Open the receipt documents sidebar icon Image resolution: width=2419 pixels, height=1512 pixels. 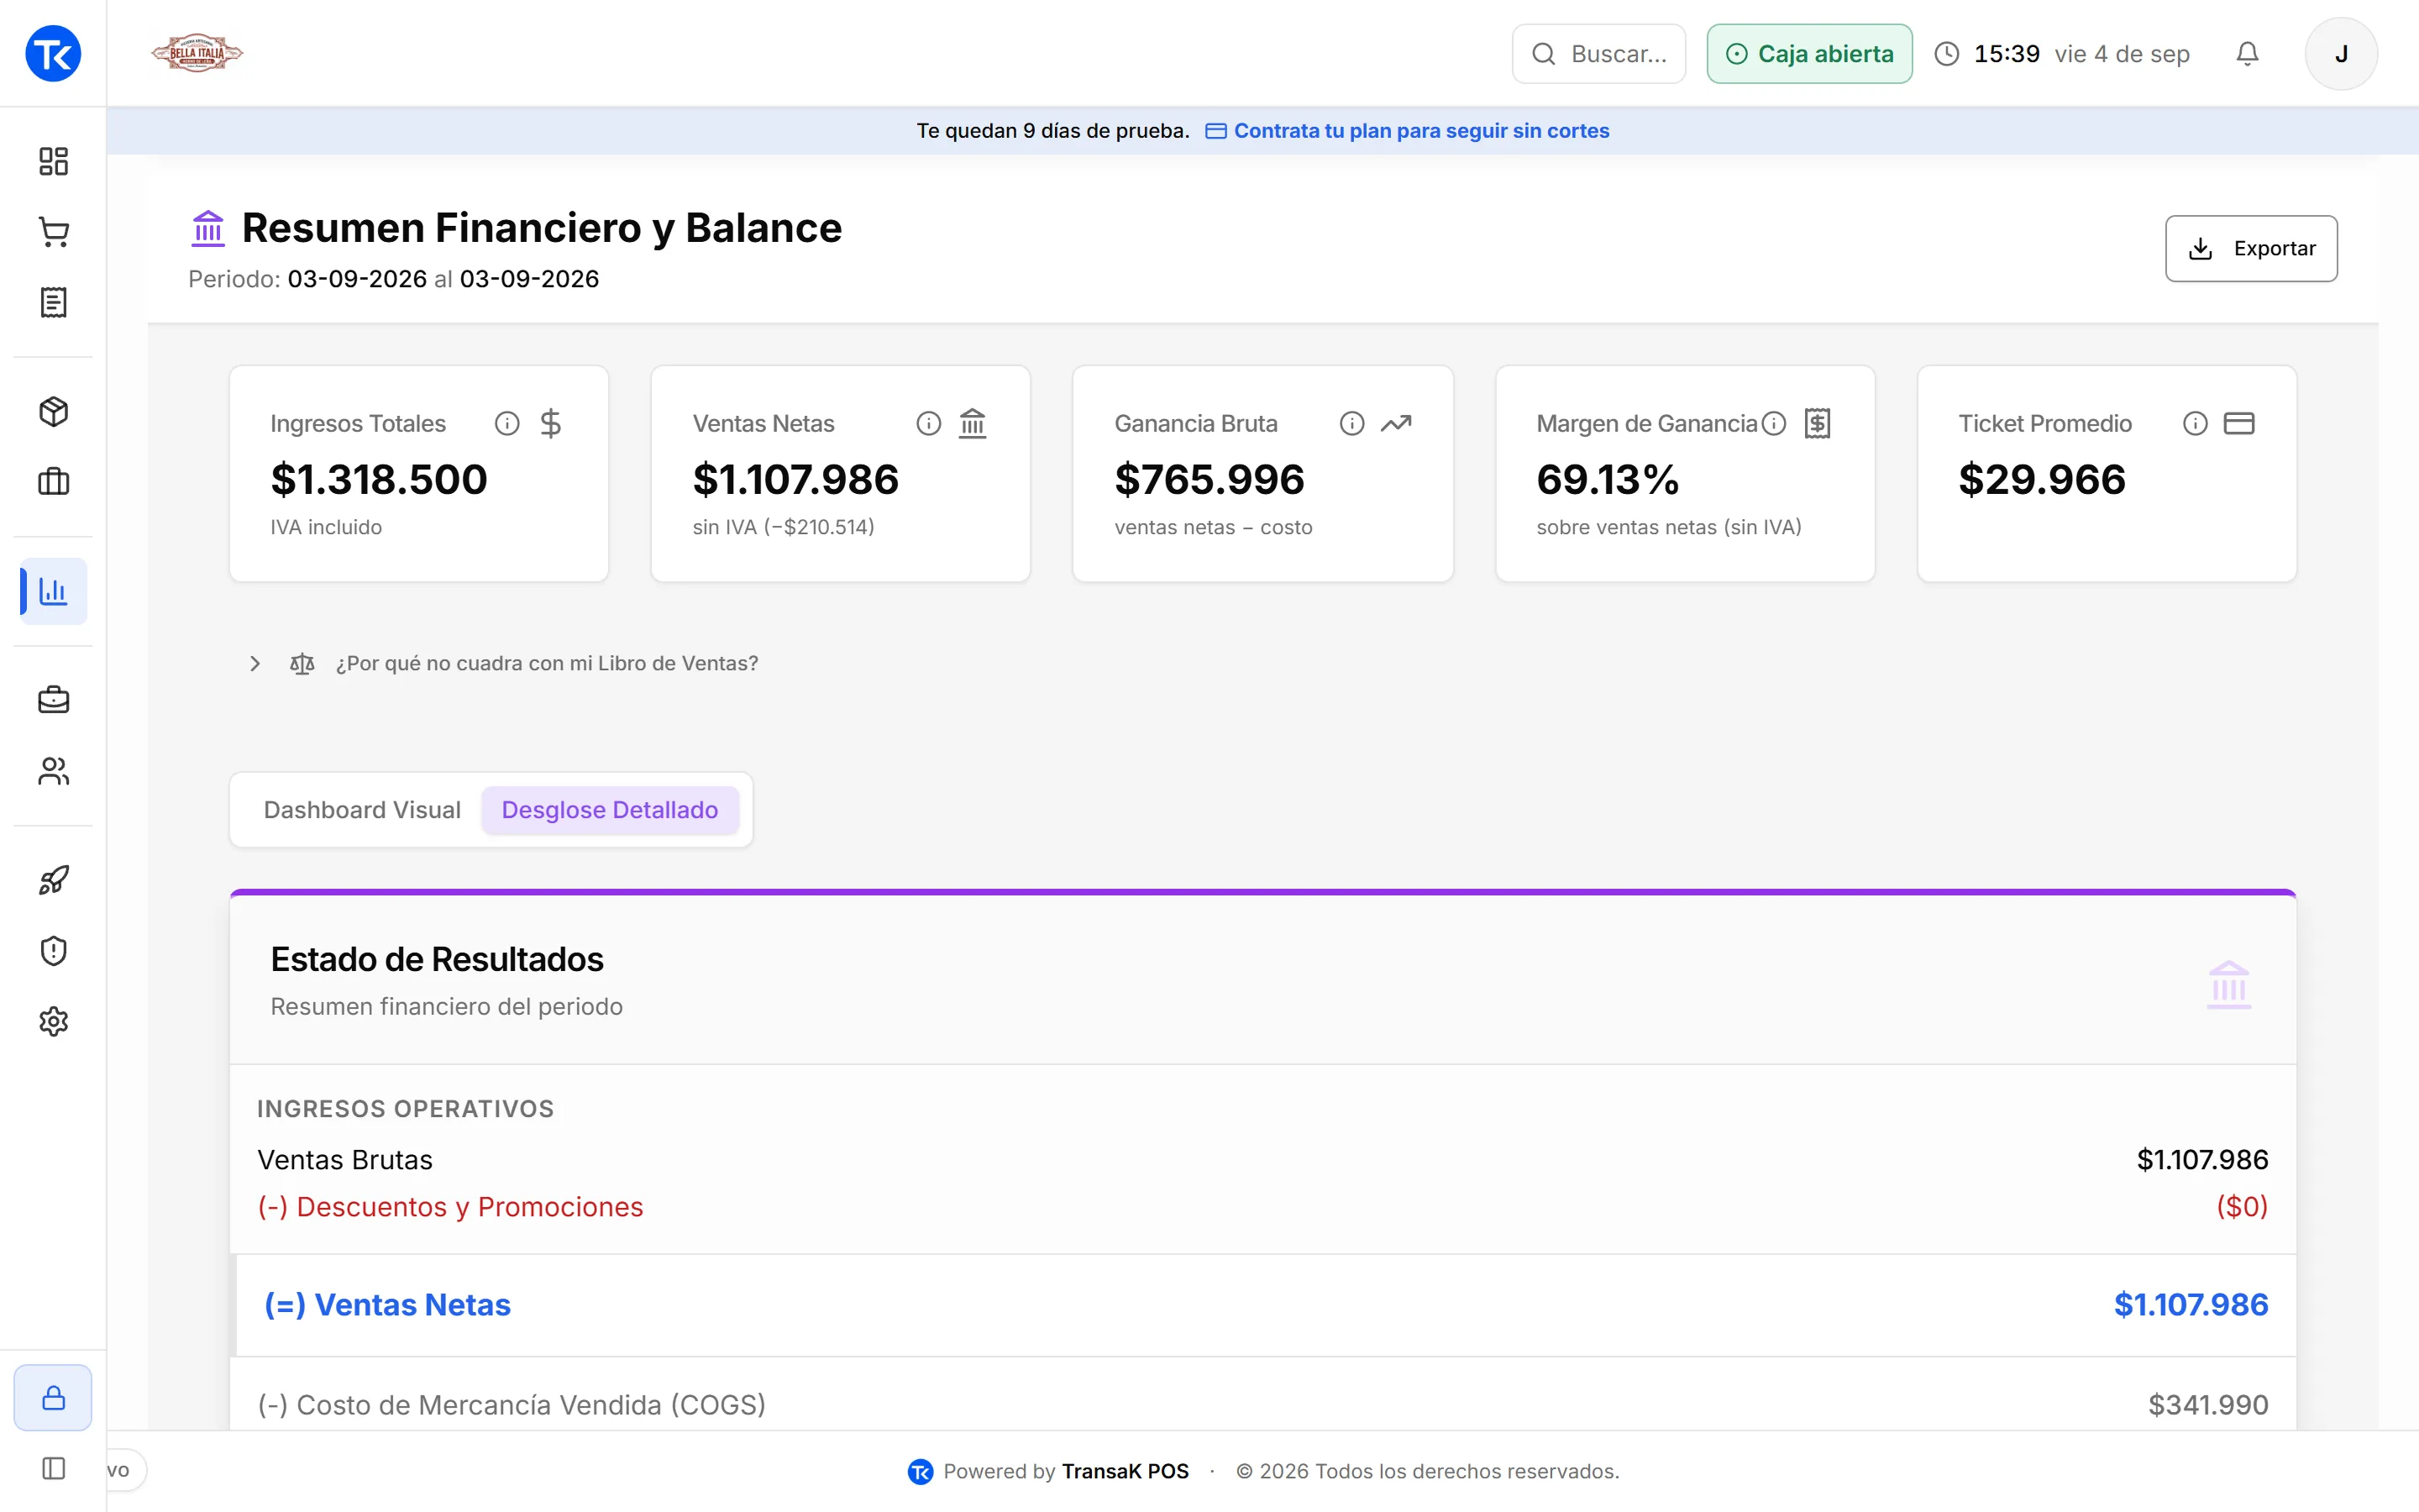pos(53,302)
